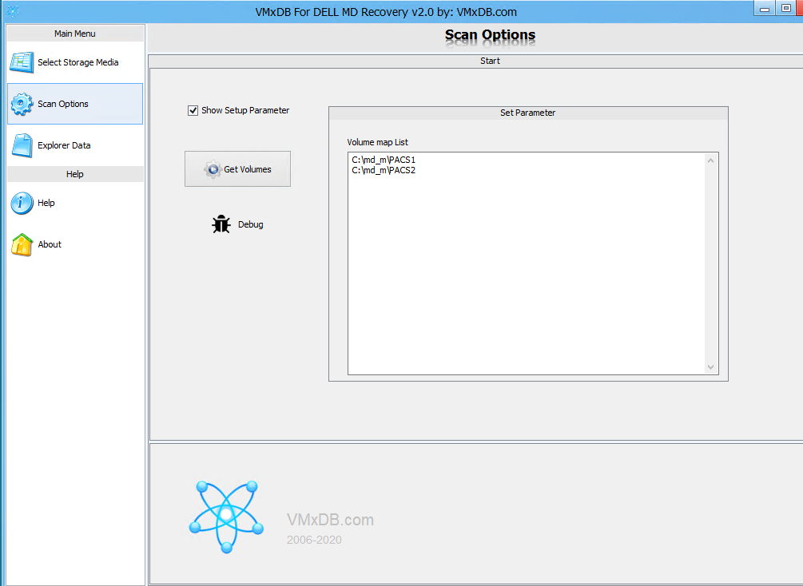Click the Volume map List label

click(377, 142)
